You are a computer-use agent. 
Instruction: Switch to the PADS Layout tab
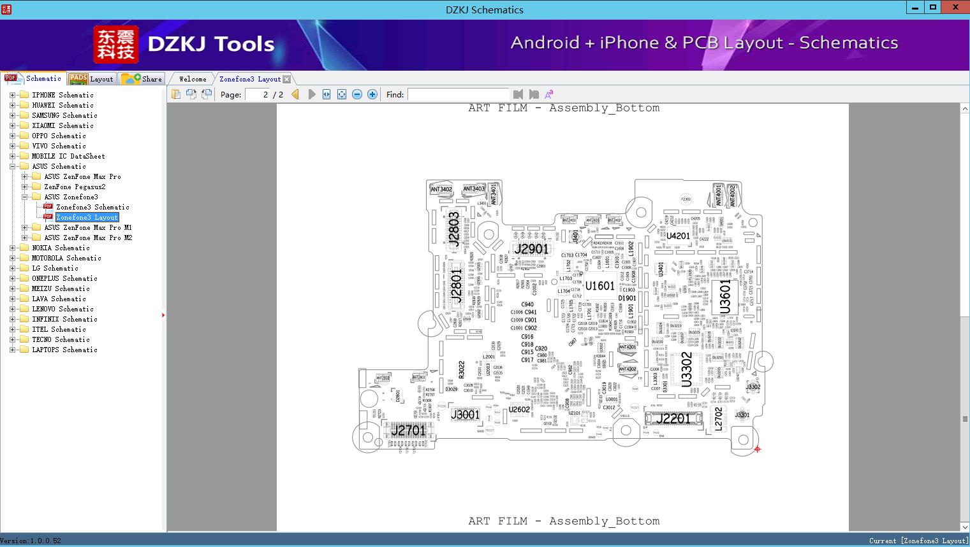[91, 79]
